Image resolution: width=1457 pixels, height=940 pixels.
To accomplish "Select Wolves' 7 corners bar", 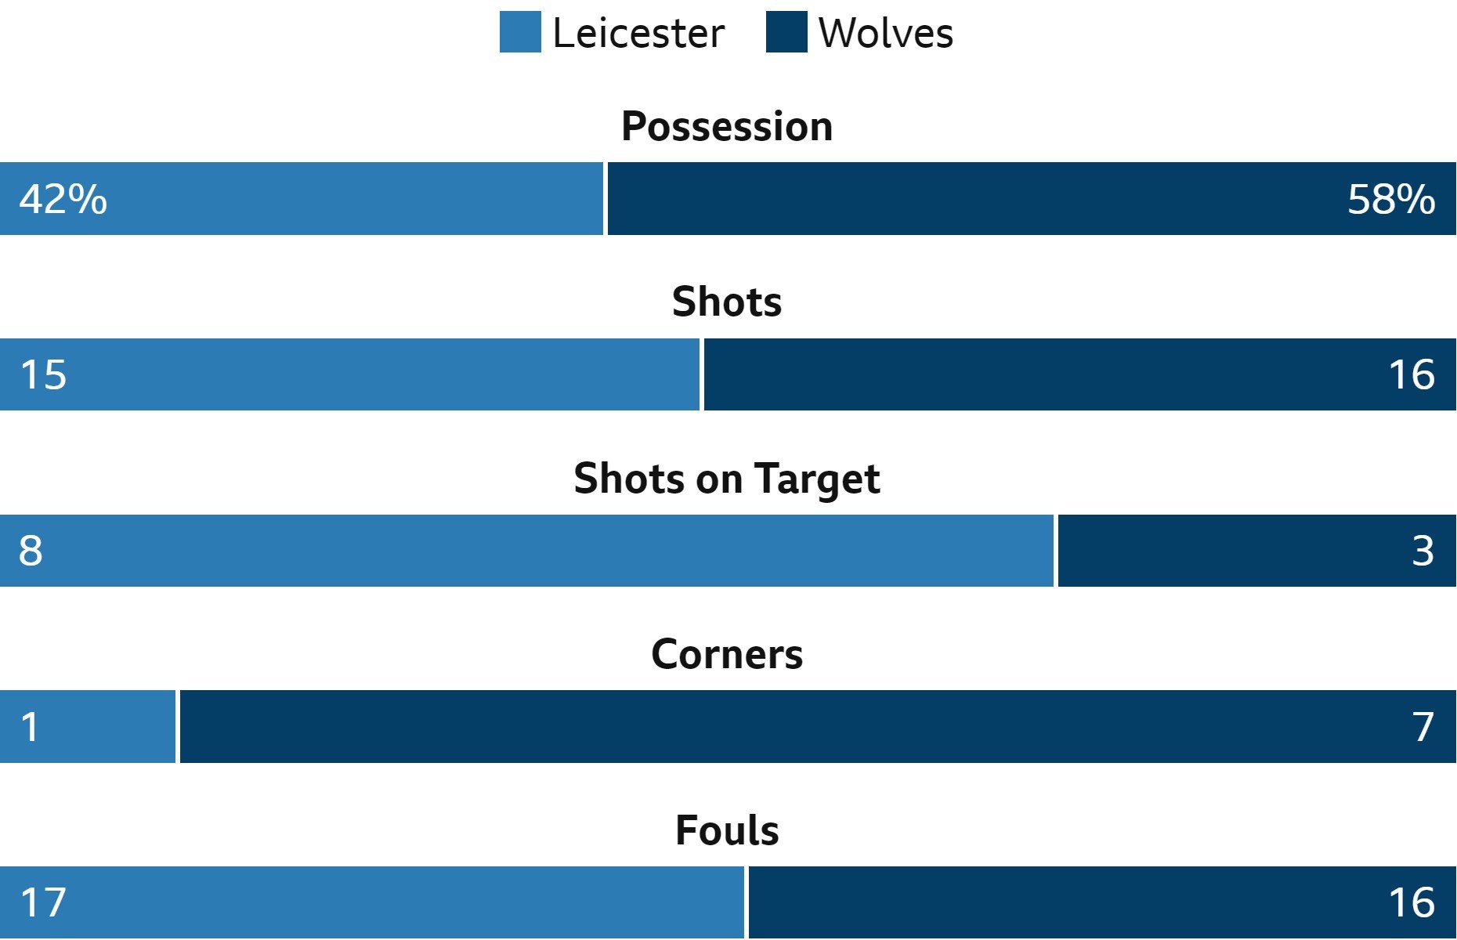I will coord(818,726).
